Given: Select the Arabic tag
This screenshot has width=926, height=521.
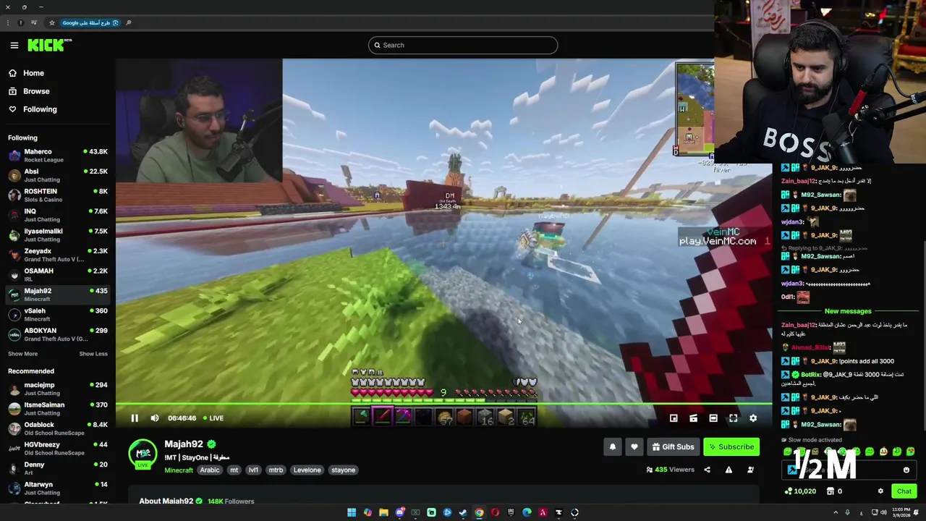Looking at the screenshot, I should click(210, 470).
